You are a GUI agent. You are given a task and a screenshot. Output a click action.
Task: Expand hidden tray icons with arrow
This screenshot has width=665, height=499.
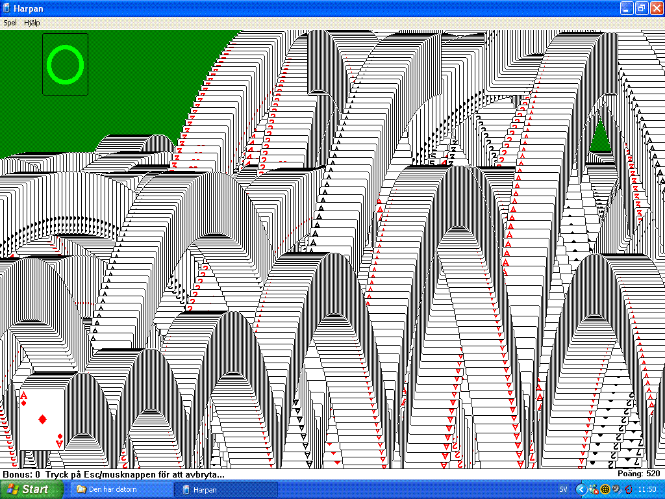pos(581,489)
